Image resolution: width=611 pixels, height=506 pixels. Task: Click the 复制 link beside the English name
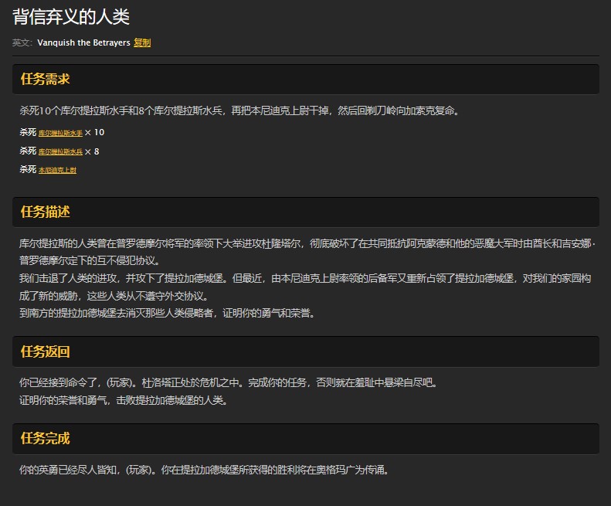(142, 42)
